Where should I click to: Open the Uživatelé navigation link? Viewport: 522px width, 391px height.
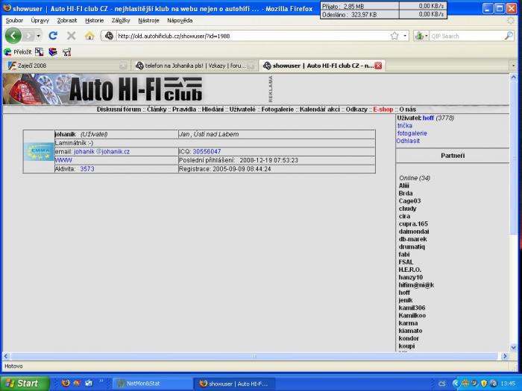click(242, 109)
